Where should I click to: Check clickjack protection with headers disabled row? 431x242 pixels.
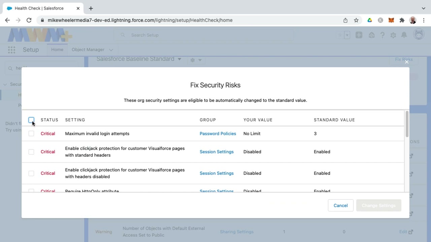pos(31,173)
